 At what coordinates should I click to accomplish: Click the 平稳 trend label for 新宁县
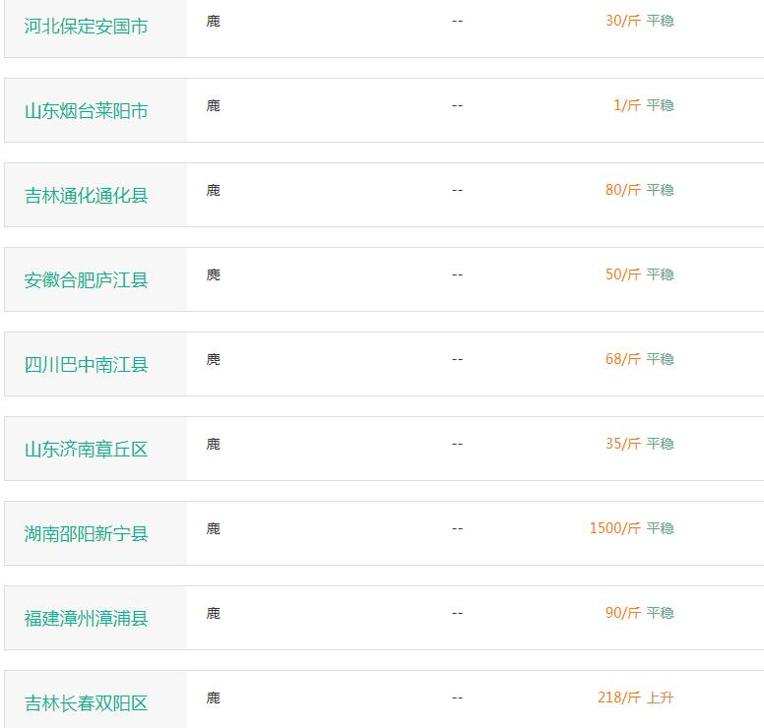661,528
